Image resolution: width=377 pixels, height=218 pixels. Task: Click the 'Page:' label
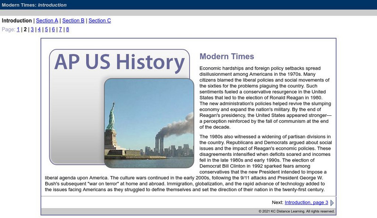(8, 30)
